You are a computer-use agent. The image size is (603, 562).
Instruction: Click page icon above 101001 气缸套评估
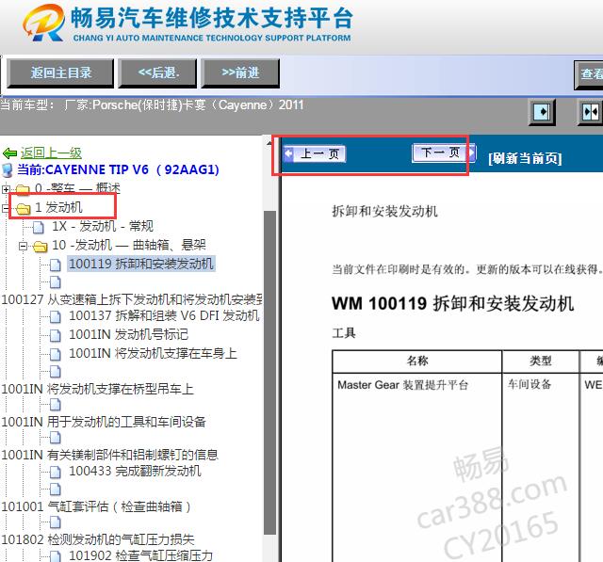(x=56, y=490)
